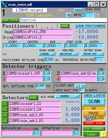Image resolution: width=108 pixels, height=138 pixels.
Task: Click the 13BMD:scan1 name field
Action: tap(30, 10)
